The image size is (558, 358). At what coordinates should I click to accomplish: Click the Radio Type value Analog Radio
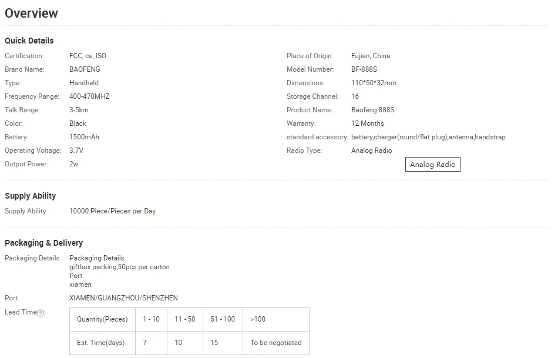point(372,150)
